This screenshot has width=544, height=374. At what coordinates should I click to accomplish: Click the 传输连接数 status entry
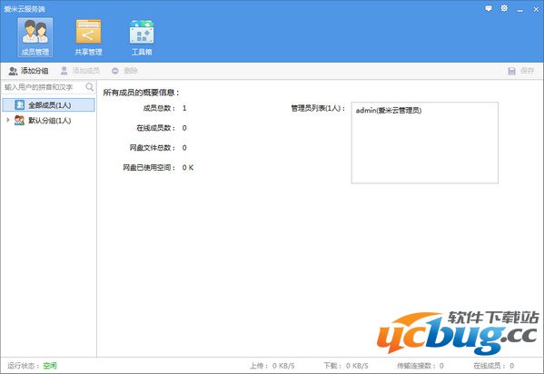pyautogui.click(x=420, y=366)
